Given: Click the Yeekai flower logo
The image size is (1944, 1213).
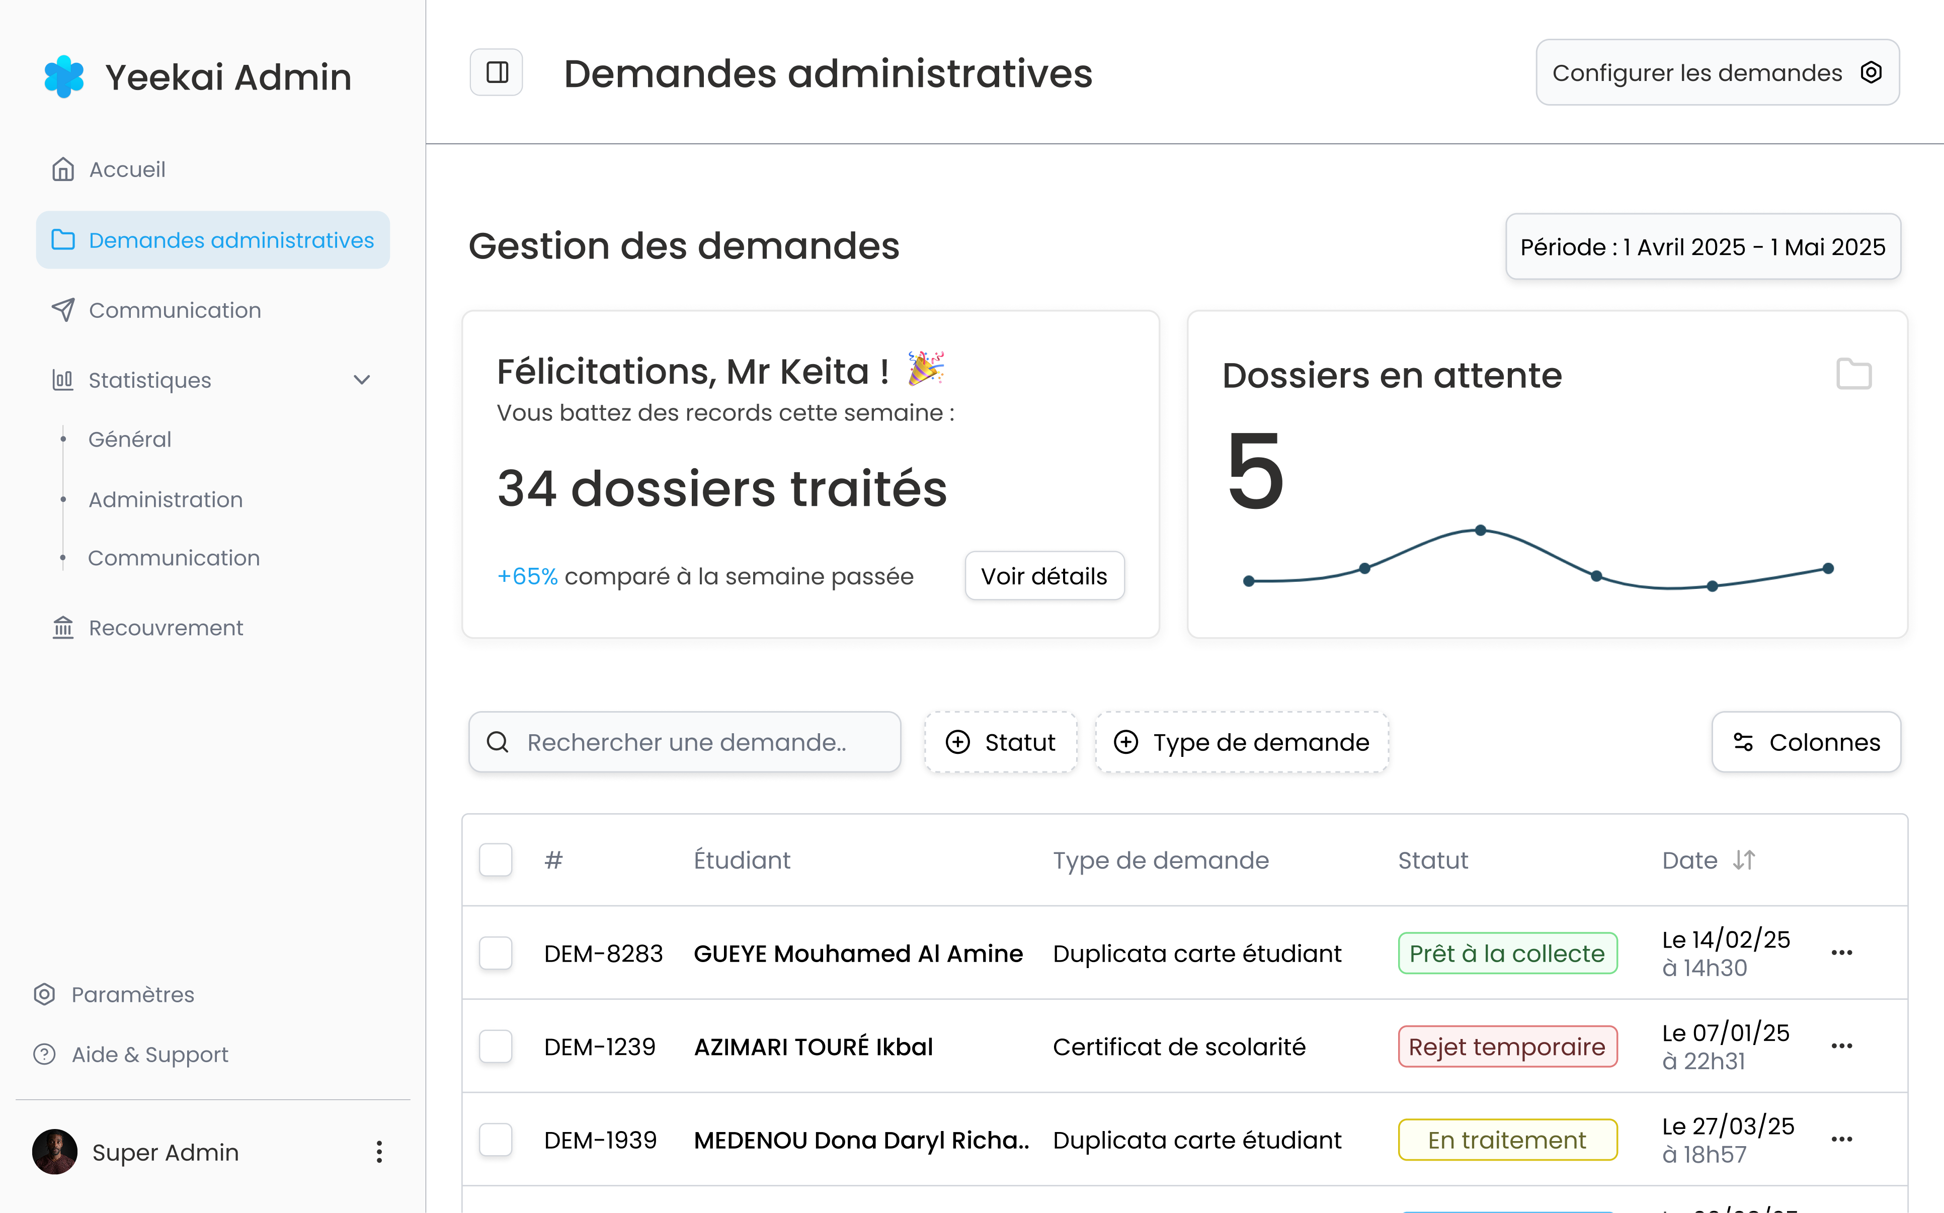Looking at the screenshot, I should [x=64, y=77].
